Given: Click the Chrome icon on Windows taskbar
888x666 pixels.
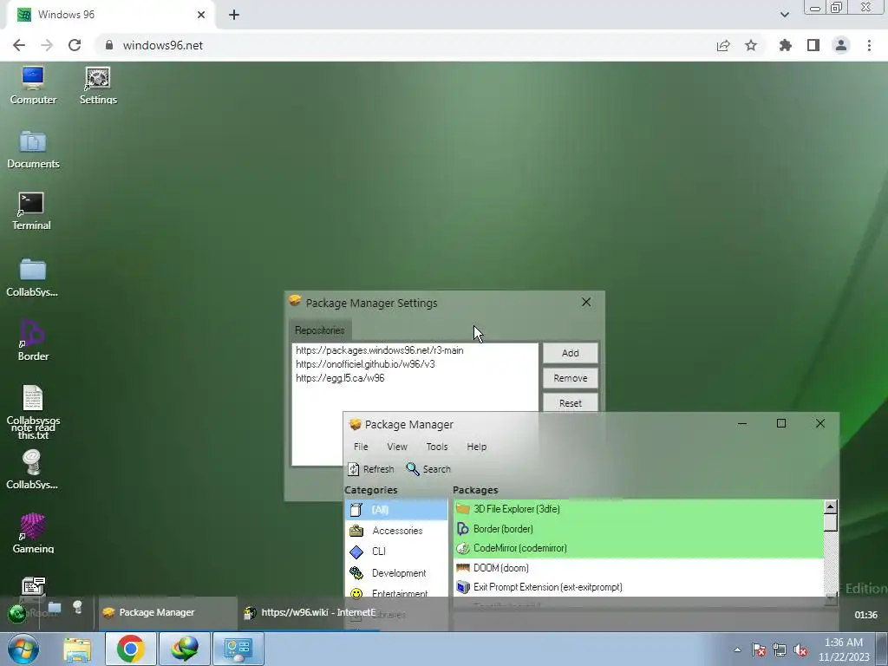Looking at the screenshot, I should pos(130,649).
